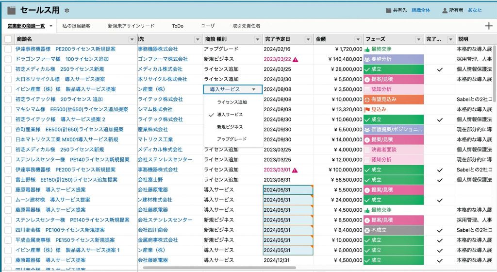The height and width of the screenshot is (272, 497).
Task: Click the 2024/05/31 date cell for ムーン建材様
Action: [x=287, y=200]
